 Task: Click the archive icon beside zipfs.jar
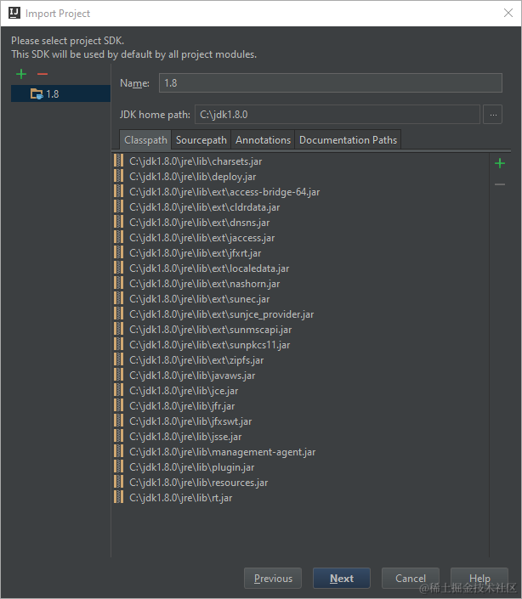118,359
